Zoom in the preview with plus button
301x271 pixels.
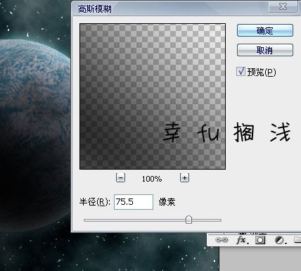tap(184, 178)
